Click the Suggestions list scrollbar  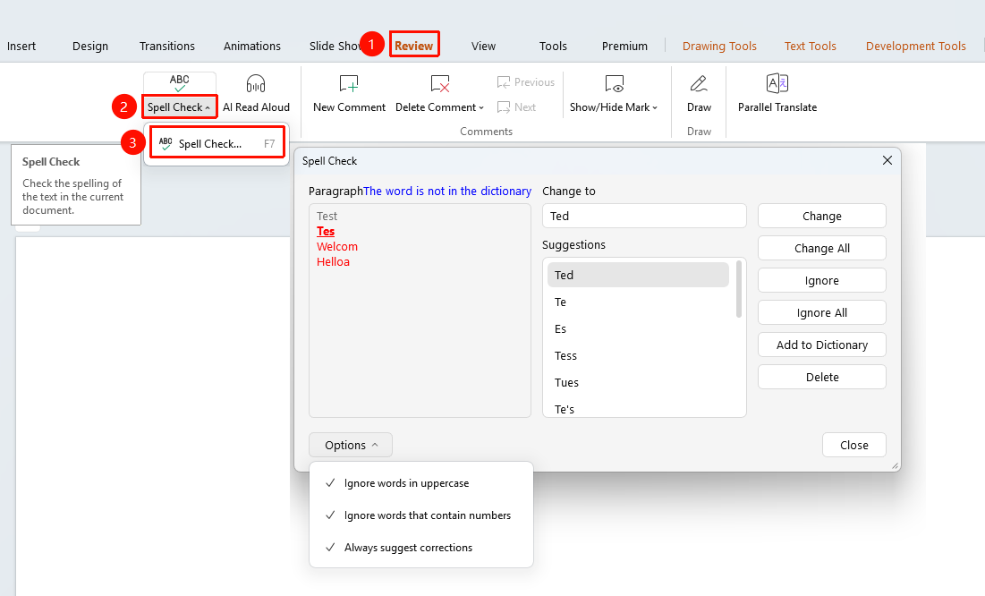(739, 289)
